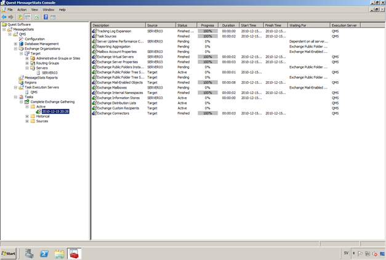Select the 2010-12-15 20:28 active task
Viewport: 386px width, 260px height.
[x=55, y=111]
